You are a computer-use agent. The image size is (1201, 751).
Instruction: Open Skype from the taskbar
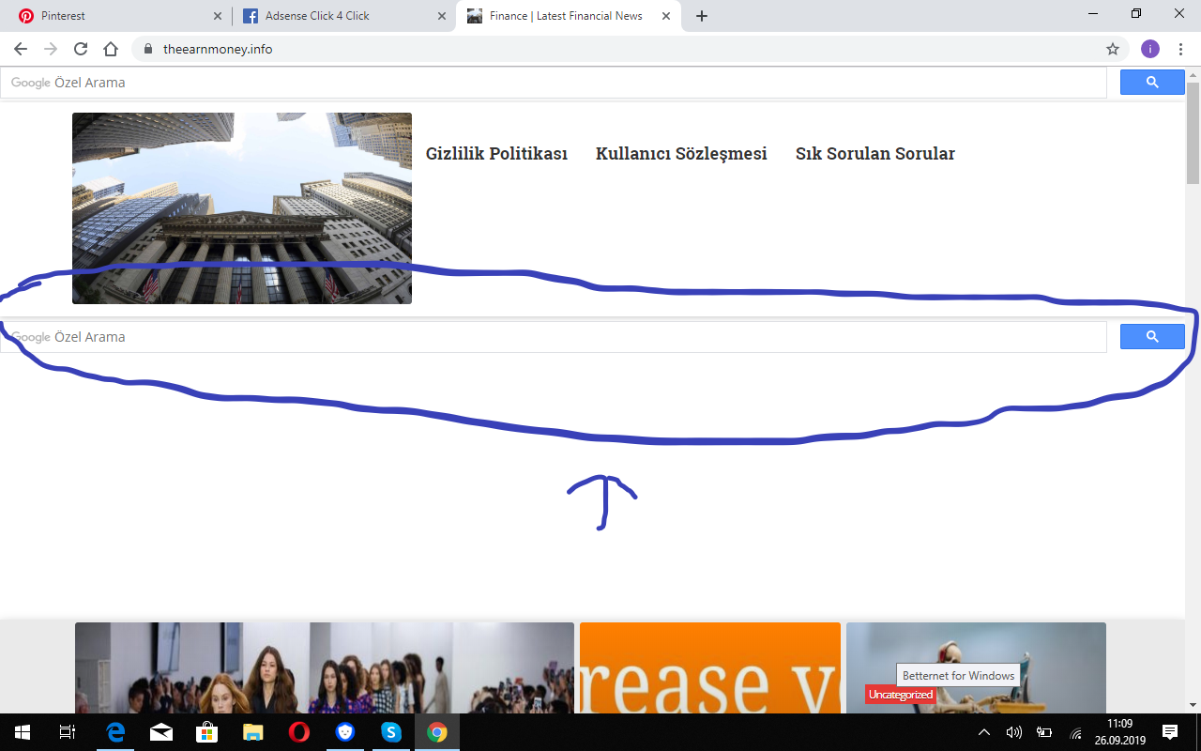[391, 732]
